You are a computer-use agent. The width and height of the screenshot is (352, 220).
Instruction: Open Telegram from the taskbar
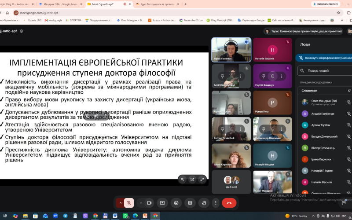click(65, 216)
